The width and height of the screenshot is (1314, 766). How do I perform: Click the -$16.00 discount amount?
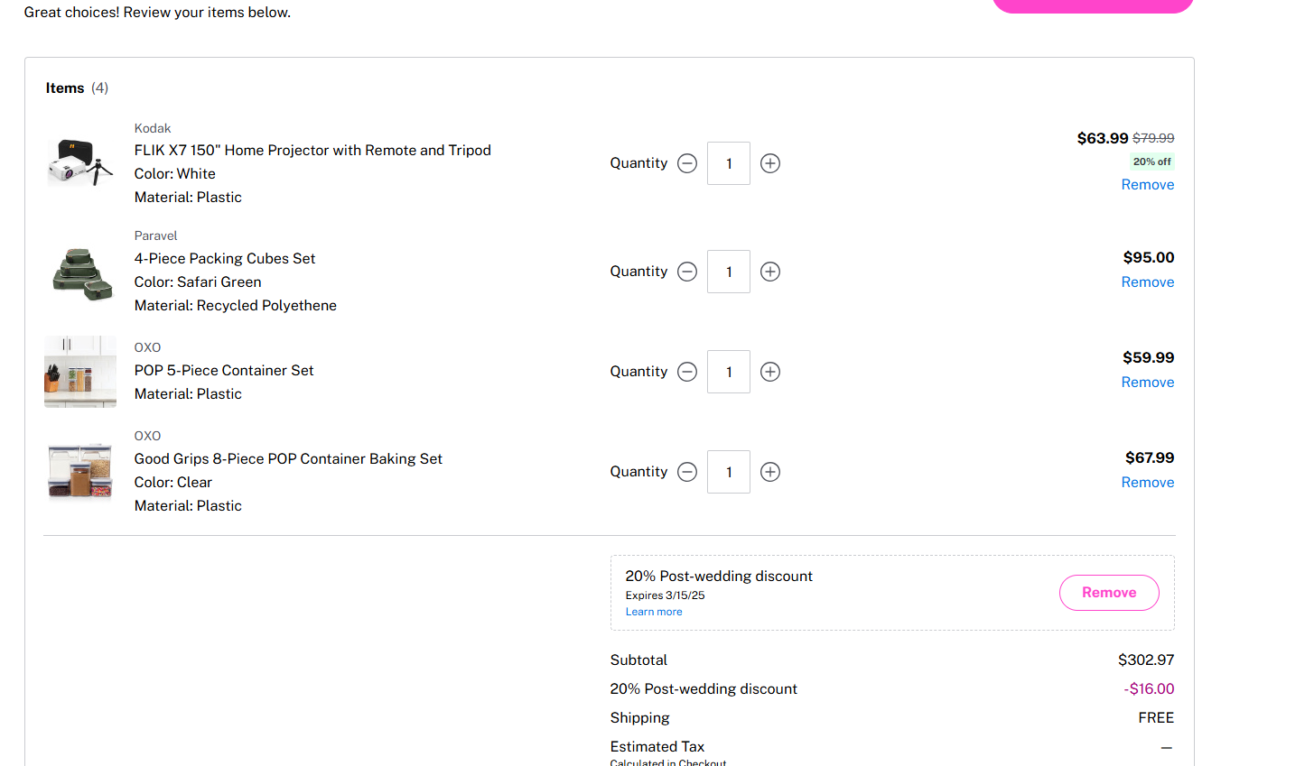[x=1149, y=689]
